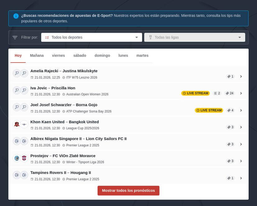Viewport: 257px width, 206px height.
Task: Click the tips badge showing 24 predictions
Action: coord(229,93)
